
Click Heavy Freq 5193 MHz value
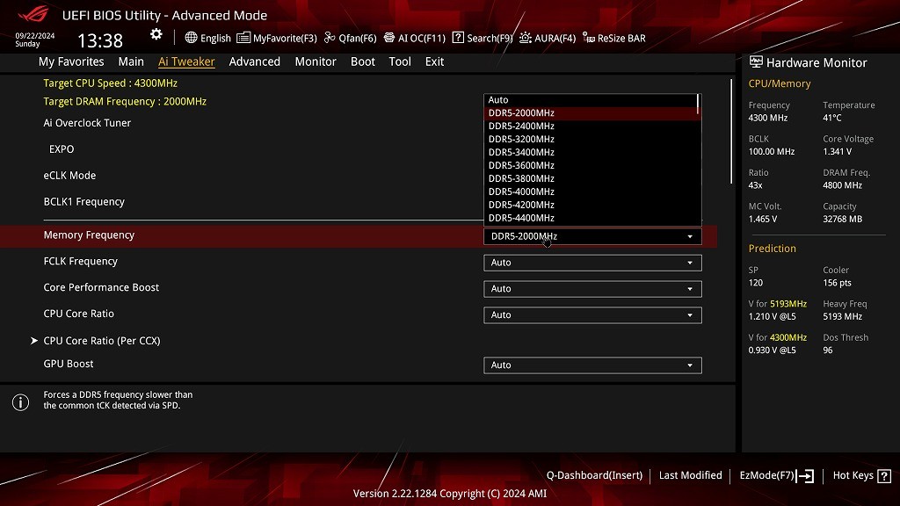[x=842, y=316]
